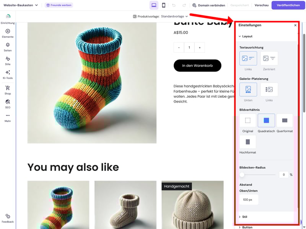
Task: Select Links gallery placement option
Action: 269,90
